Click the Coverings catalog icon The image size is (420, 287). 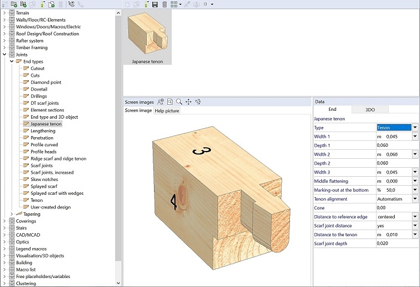11,221
